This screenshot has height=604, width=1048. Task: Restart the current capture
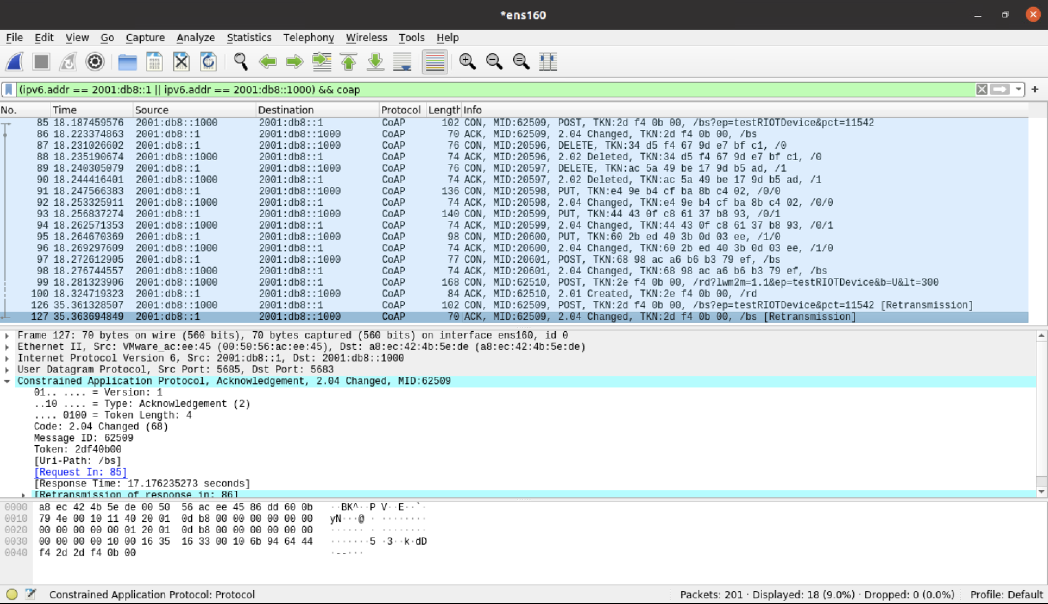click(x=68, y=61)
